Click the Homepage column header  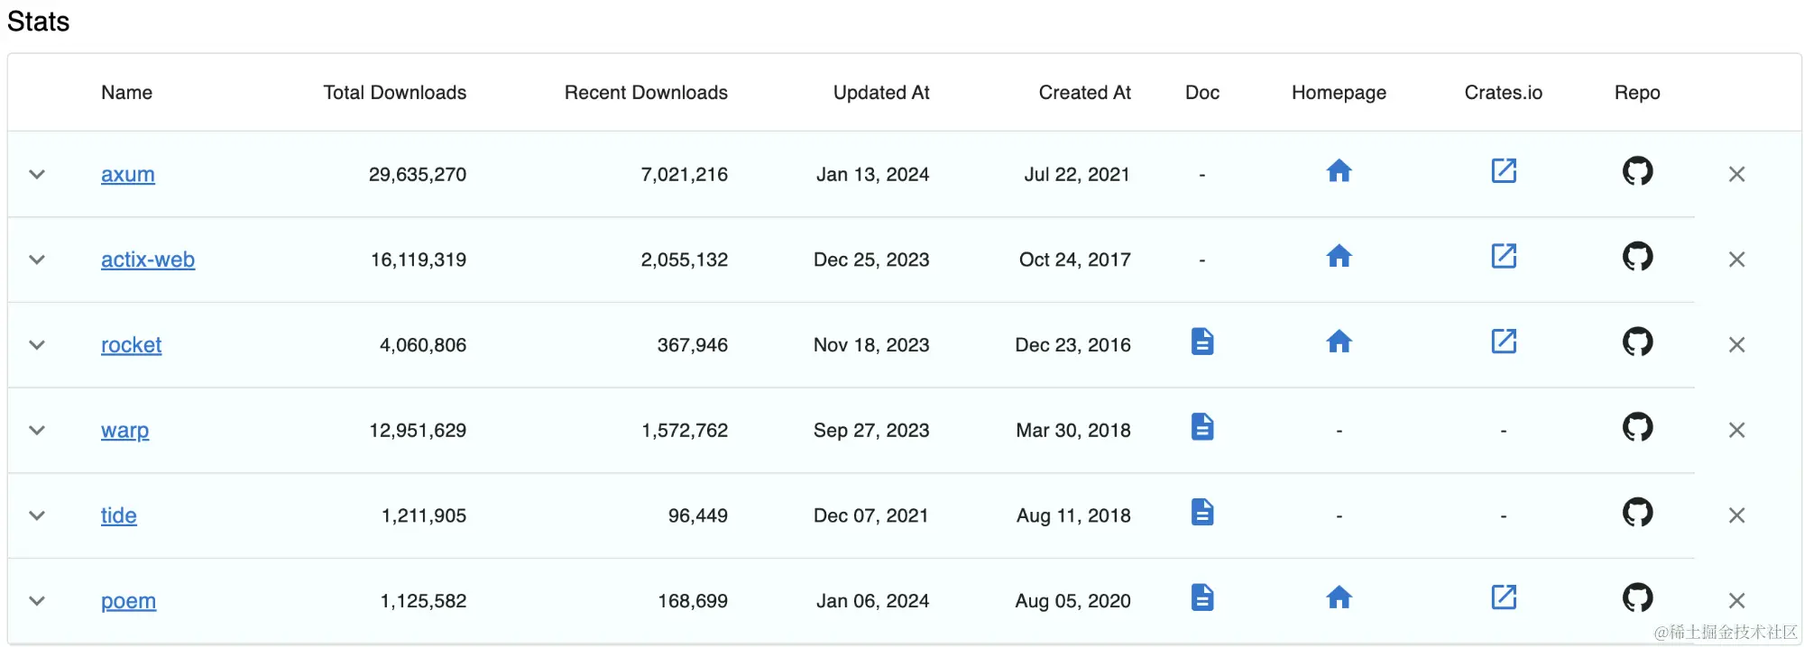point(1339,93)
